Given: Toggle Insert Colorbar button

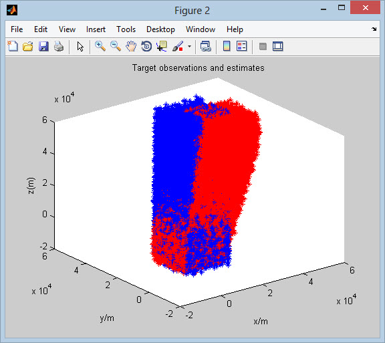Looking at the screenshot, I should [227, 46].
